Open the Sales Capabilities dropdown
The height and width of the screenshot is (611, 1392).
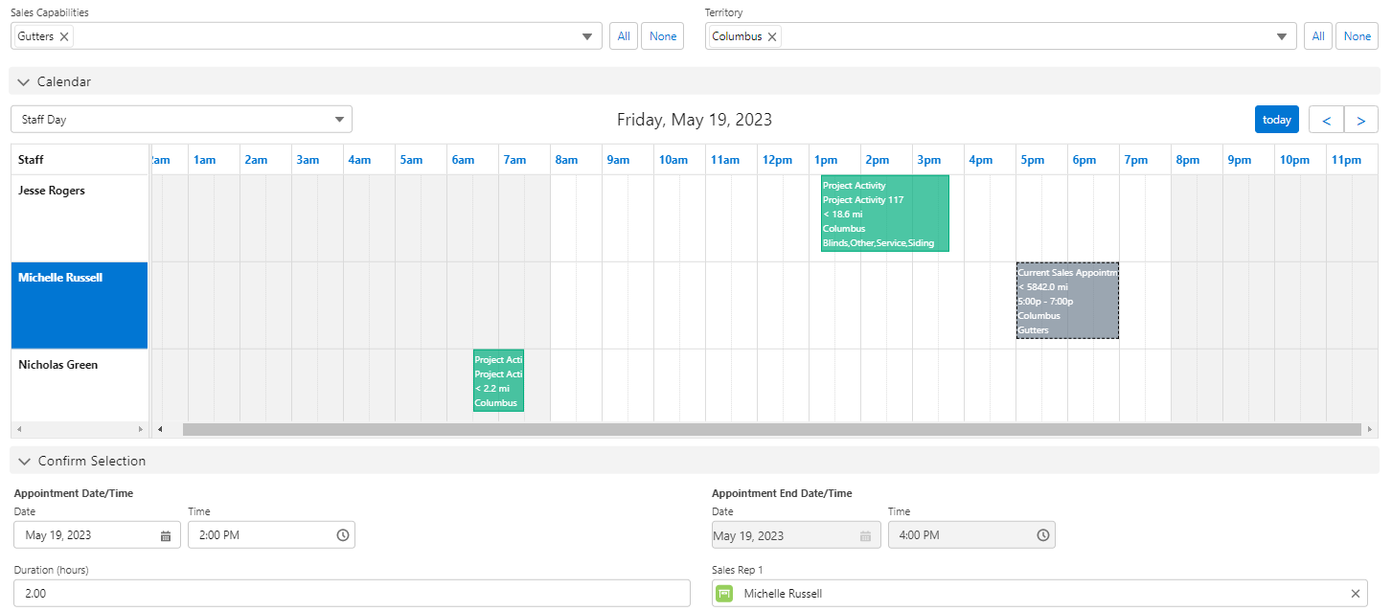coord(587,35)
